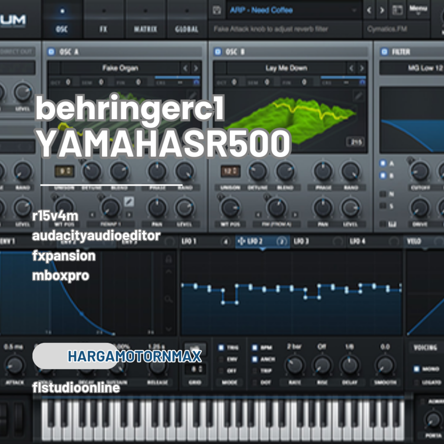This screenshot has height=444, width=444.
Task: Click the OSC A unison voices box
Action: [64, 171]
